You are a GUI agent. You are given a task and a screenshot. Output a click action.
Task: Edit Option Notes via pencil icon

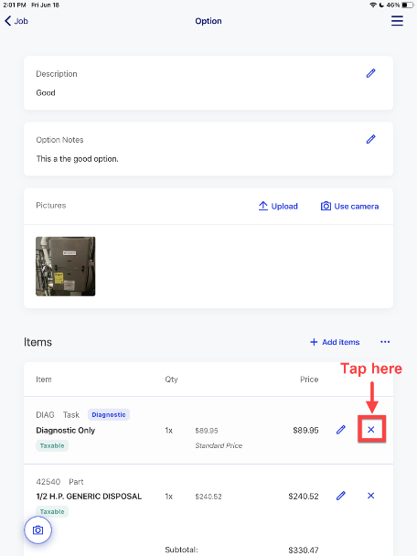(370, 139)
